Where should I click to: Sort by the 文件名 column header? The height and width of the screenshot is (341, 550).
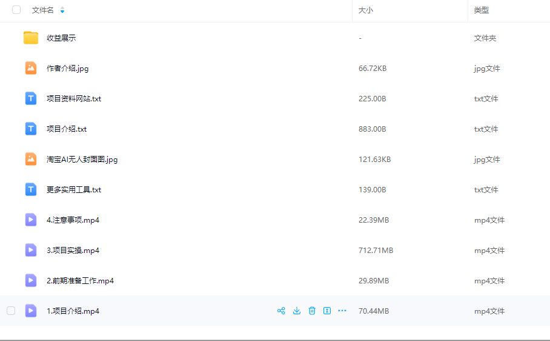pyautogui.click(x=43, y=10)
